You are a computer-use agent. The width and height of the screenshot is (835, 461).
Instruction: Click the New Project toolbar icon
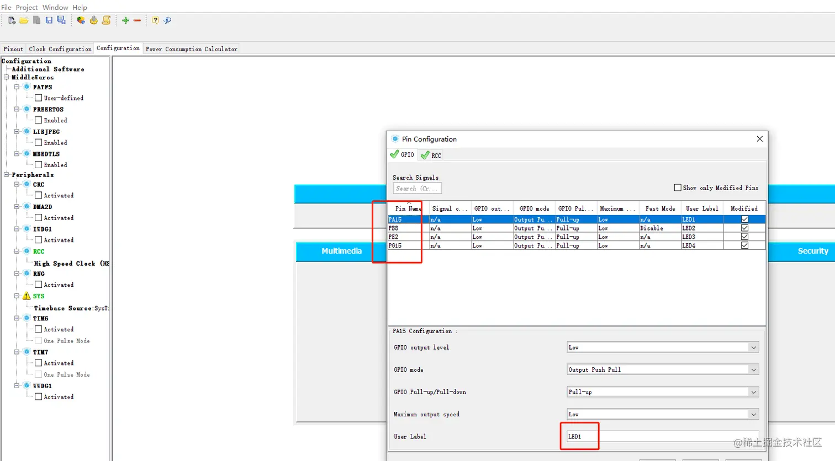[x=12, y=20]
